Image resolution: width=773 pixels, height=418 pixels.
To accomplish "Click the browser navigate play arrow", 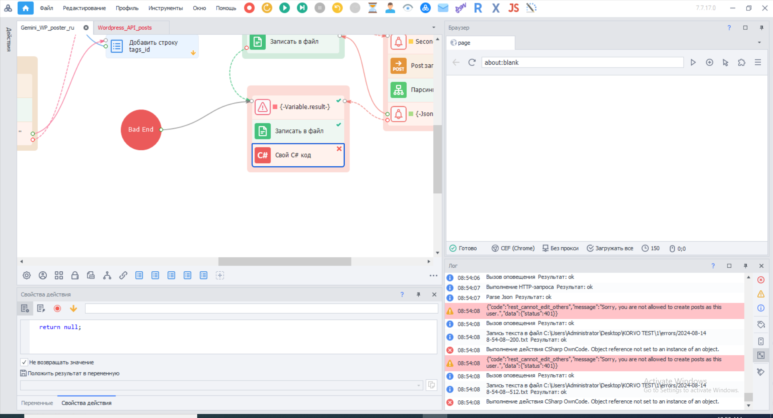I will click(693, 62).
